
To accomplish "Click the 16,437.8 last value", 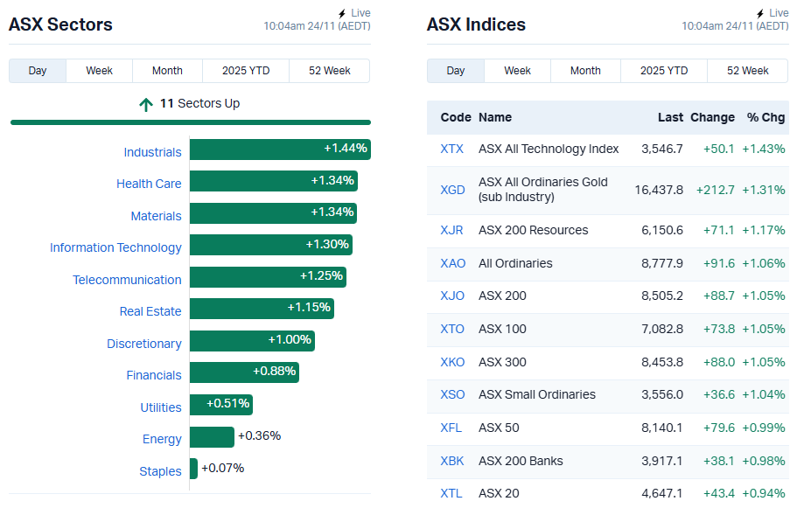I will pyautogui.click(x=659, y=190).
